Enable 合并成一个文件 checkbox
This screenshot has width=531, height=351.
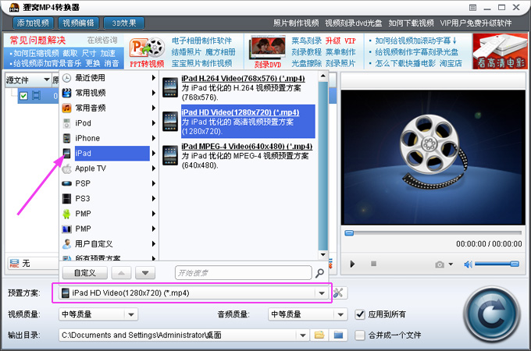(x=360, y=335)
